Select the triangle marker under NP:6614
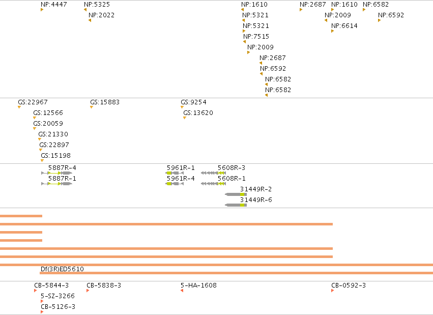 coord(332,31)
